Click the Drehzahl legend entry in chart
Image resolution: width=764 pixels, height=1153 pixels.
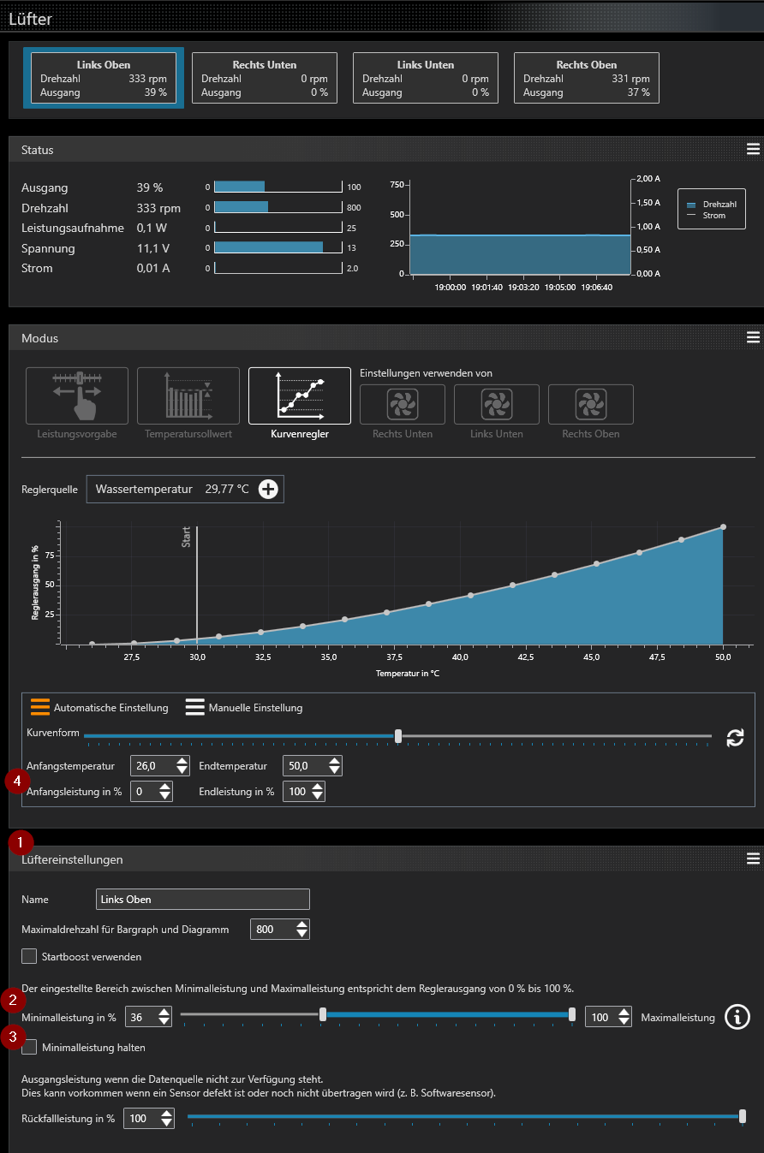pyautogui.click(x=712, y=205)
